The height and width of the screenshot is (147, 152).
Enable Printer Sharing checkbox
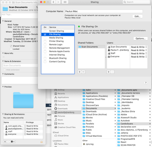coord(45,41)
